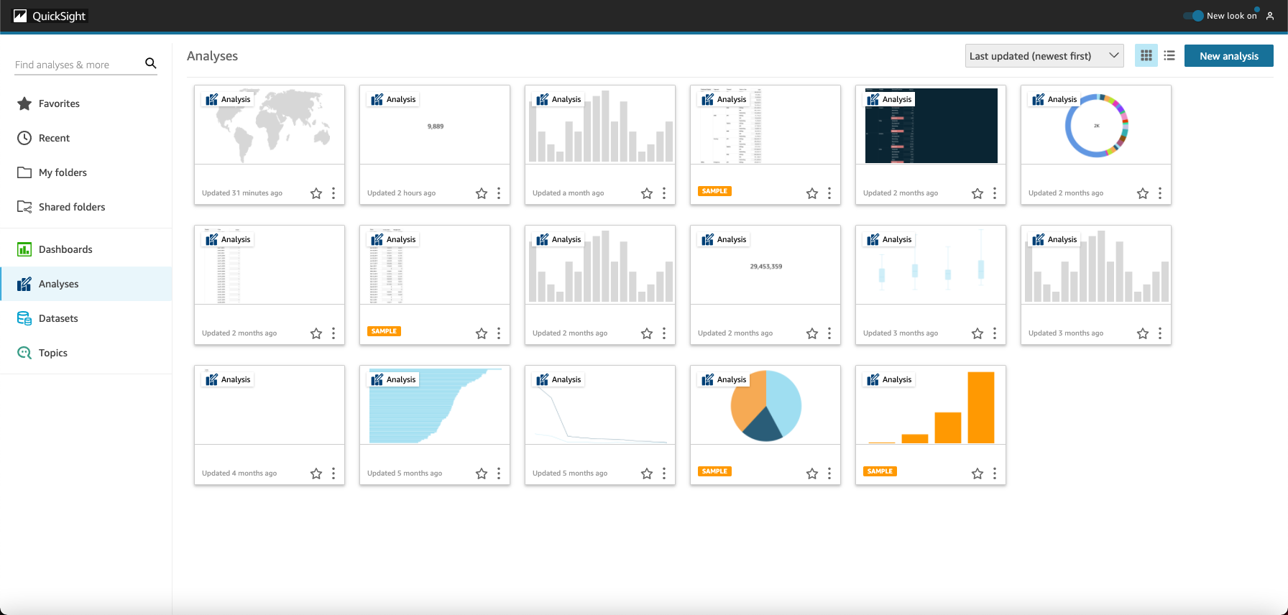1288x615 pixels.
Task: Open options for orange bar chart analysis
Action: pyautogui.click(x=995, y=473)
